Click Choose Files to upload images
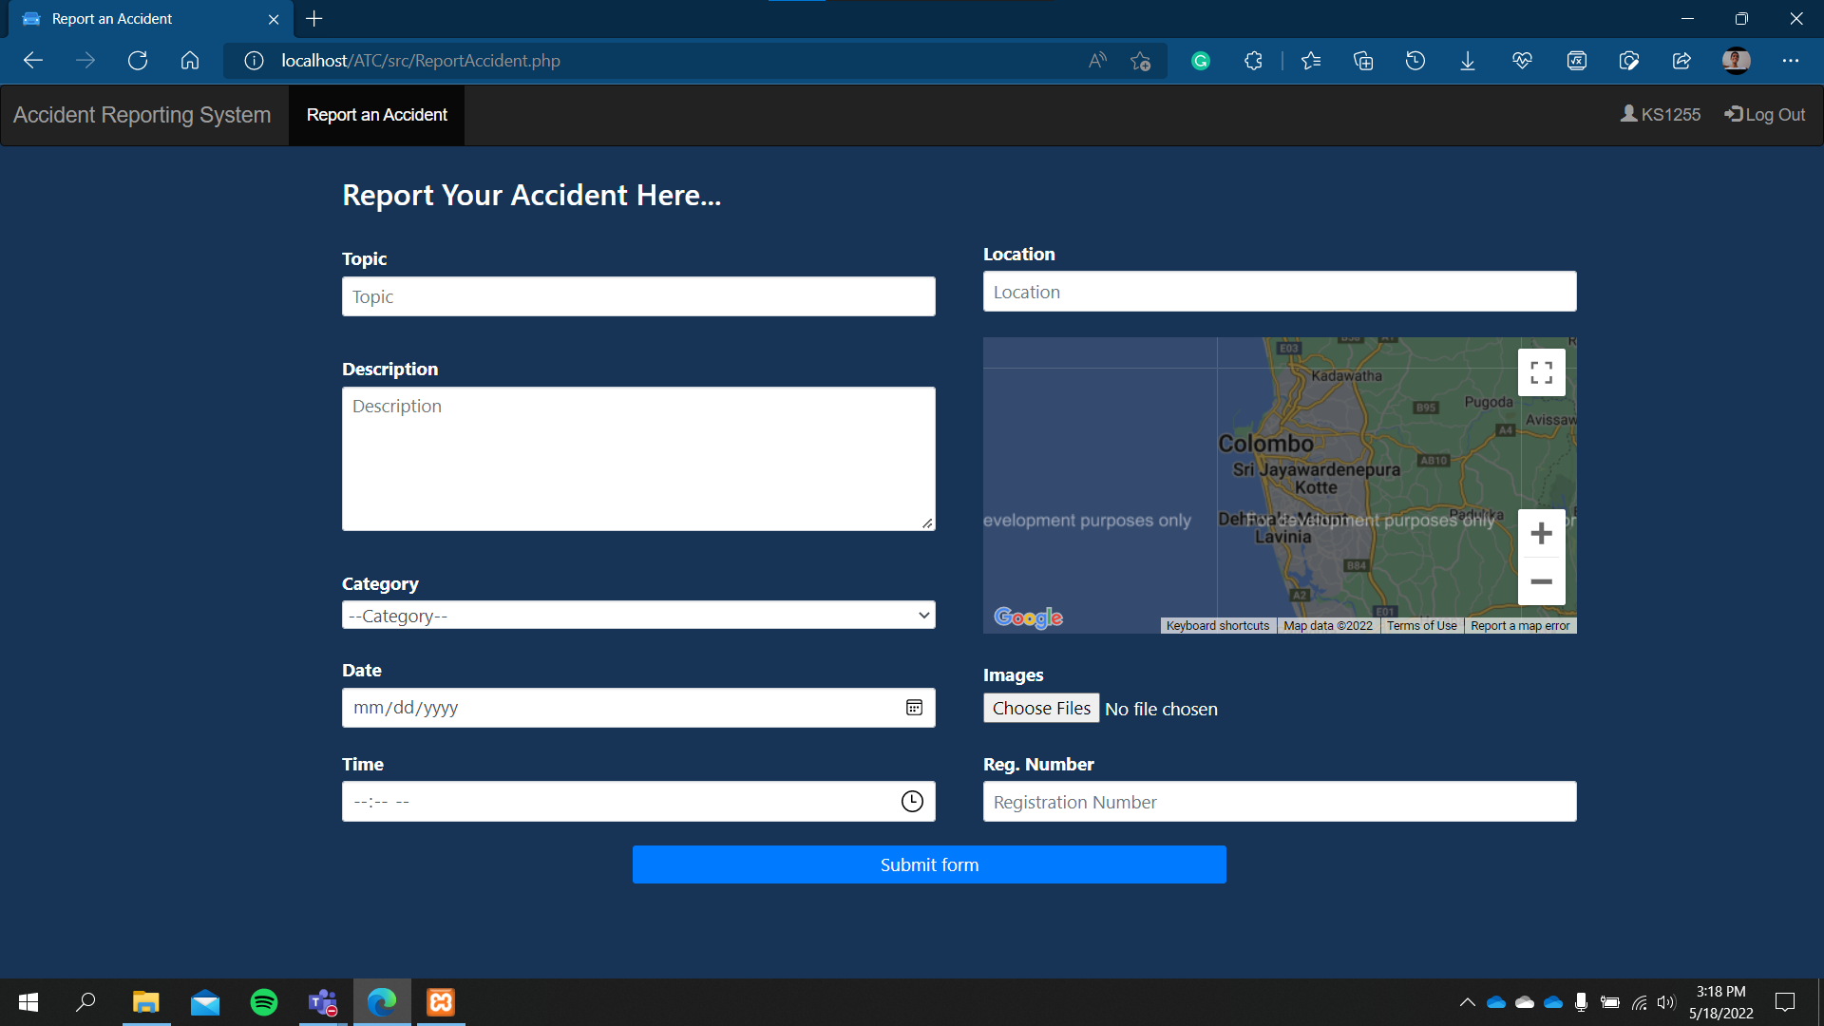This screenshot has height=1026, width=1824. click(x=1040, y=708)
